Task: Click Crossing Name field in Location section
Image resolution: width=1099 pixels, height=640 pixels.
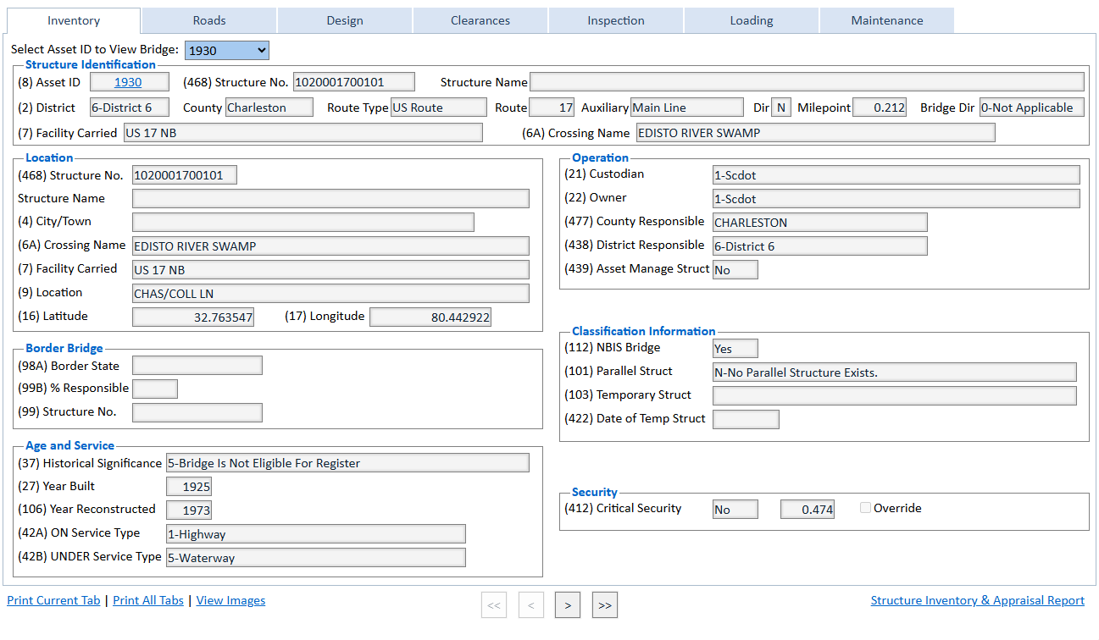Action: 330,246
